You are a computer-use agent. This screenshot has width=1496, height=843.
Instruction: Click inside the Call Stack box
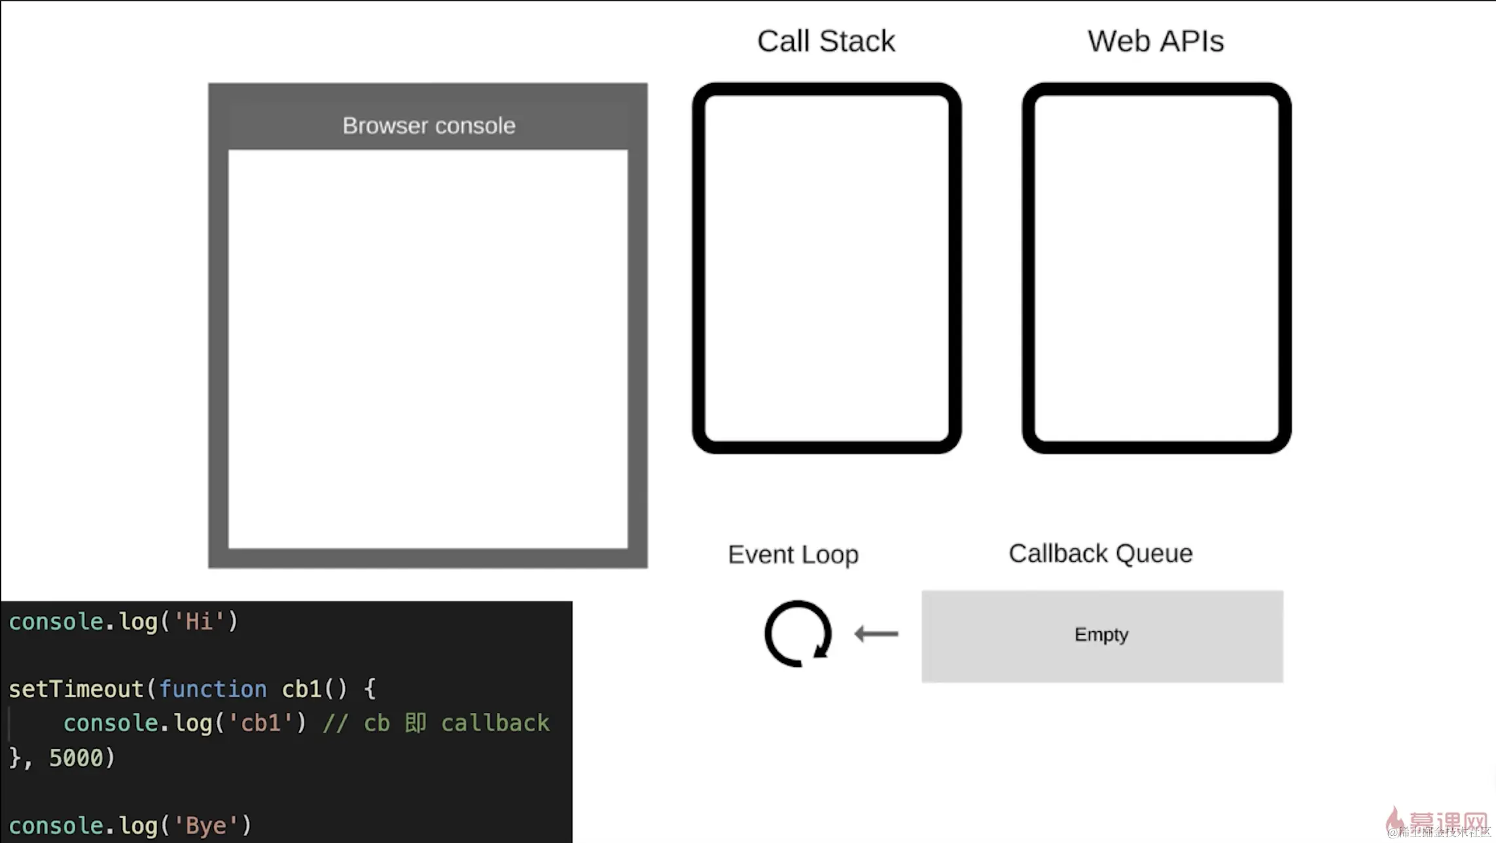coord(827,268)
